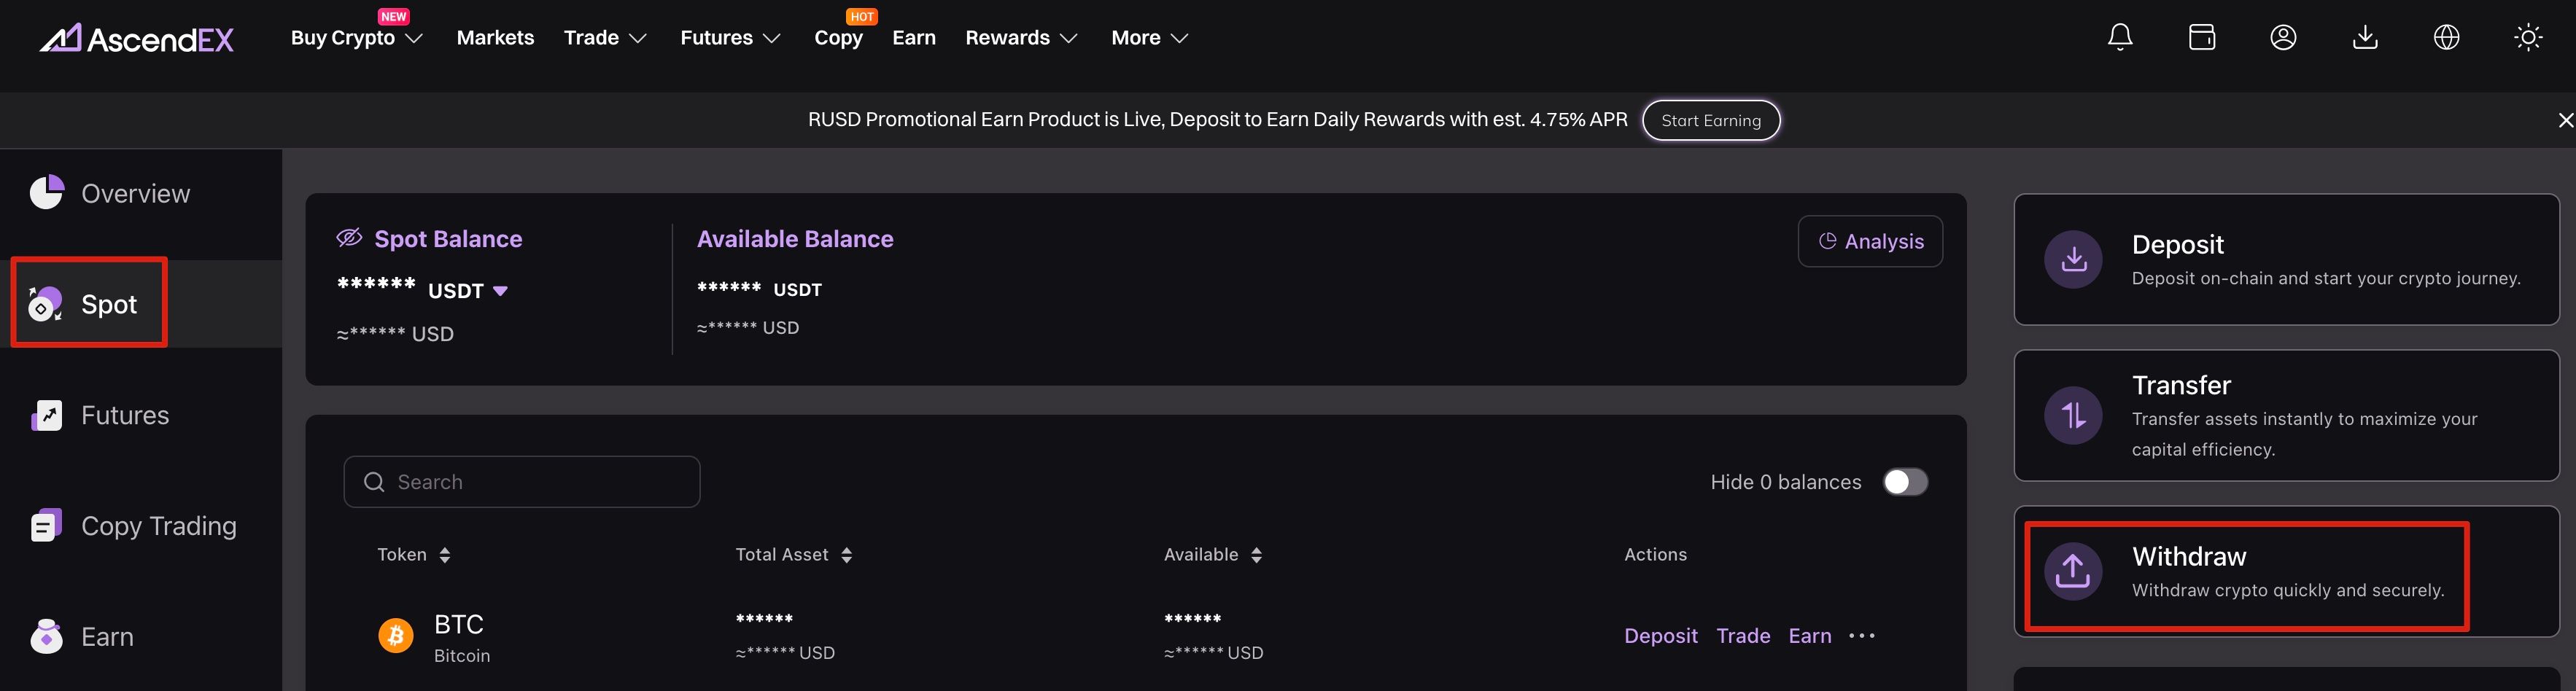Open the notifications bell icon
2576x691 pixels.
tap(2119, 38)
